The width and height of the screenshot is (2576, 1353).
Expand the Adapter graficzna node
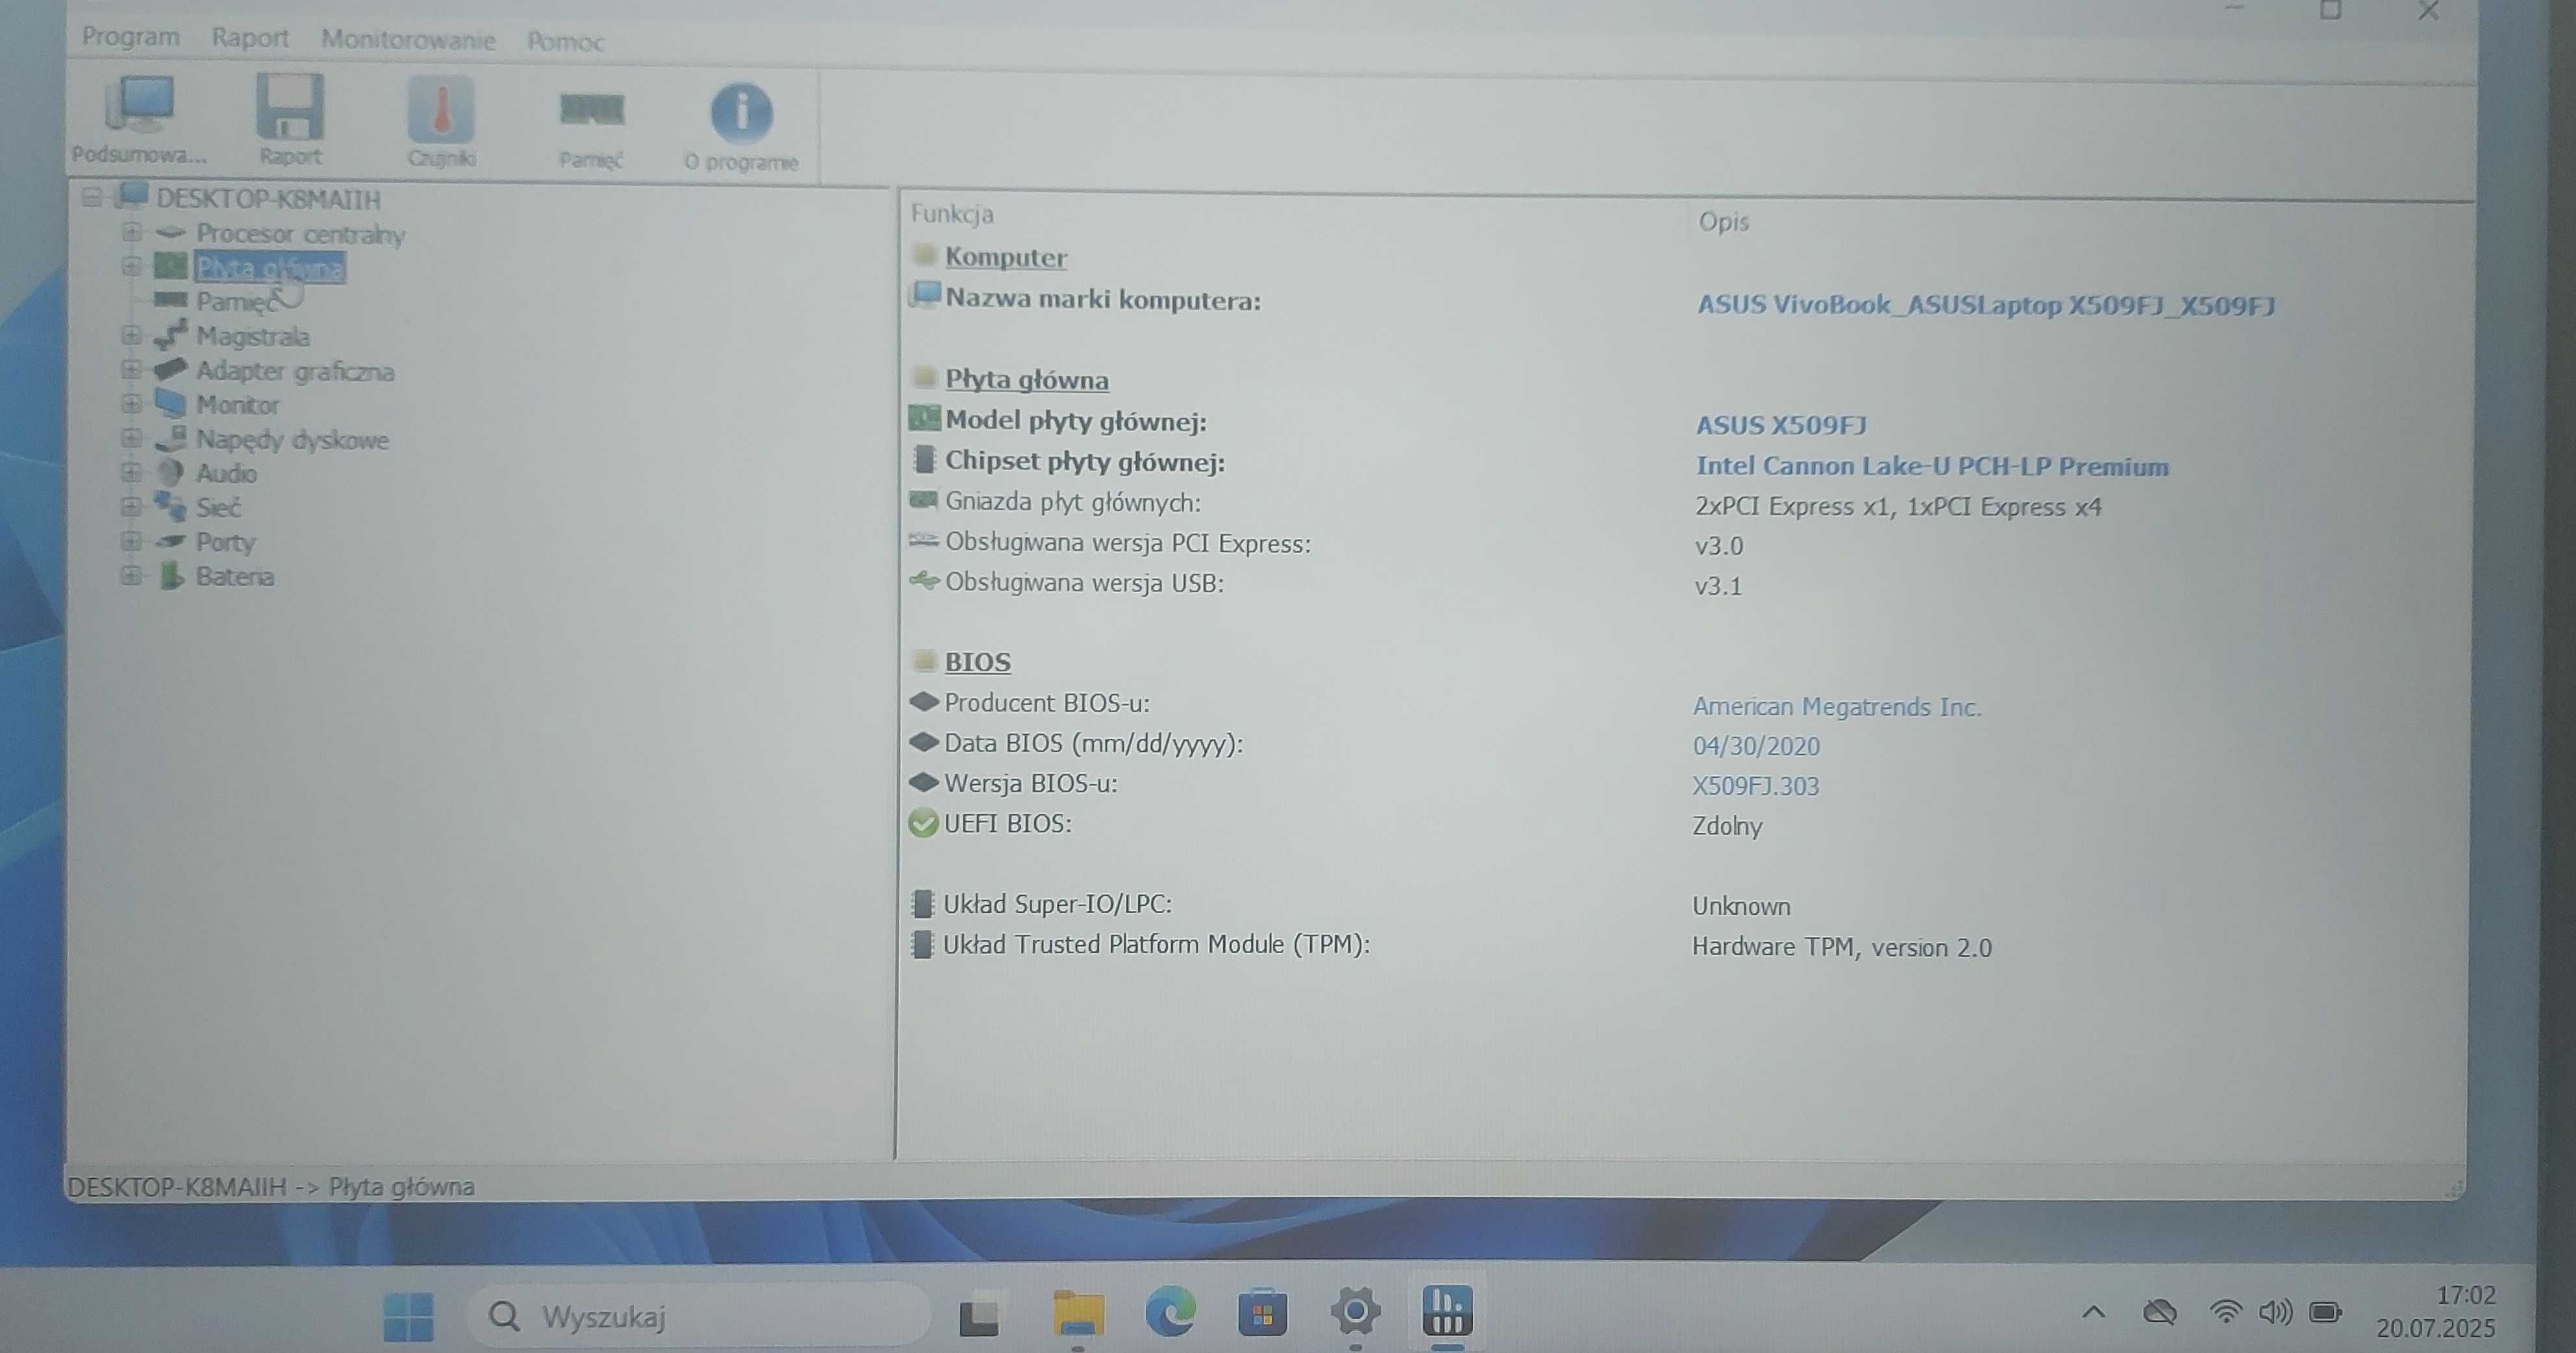click(x=131, y=369)
